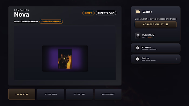Tap the Tap to Play button
The height and width of the screenshot is (106, 189).
(22, 94)
